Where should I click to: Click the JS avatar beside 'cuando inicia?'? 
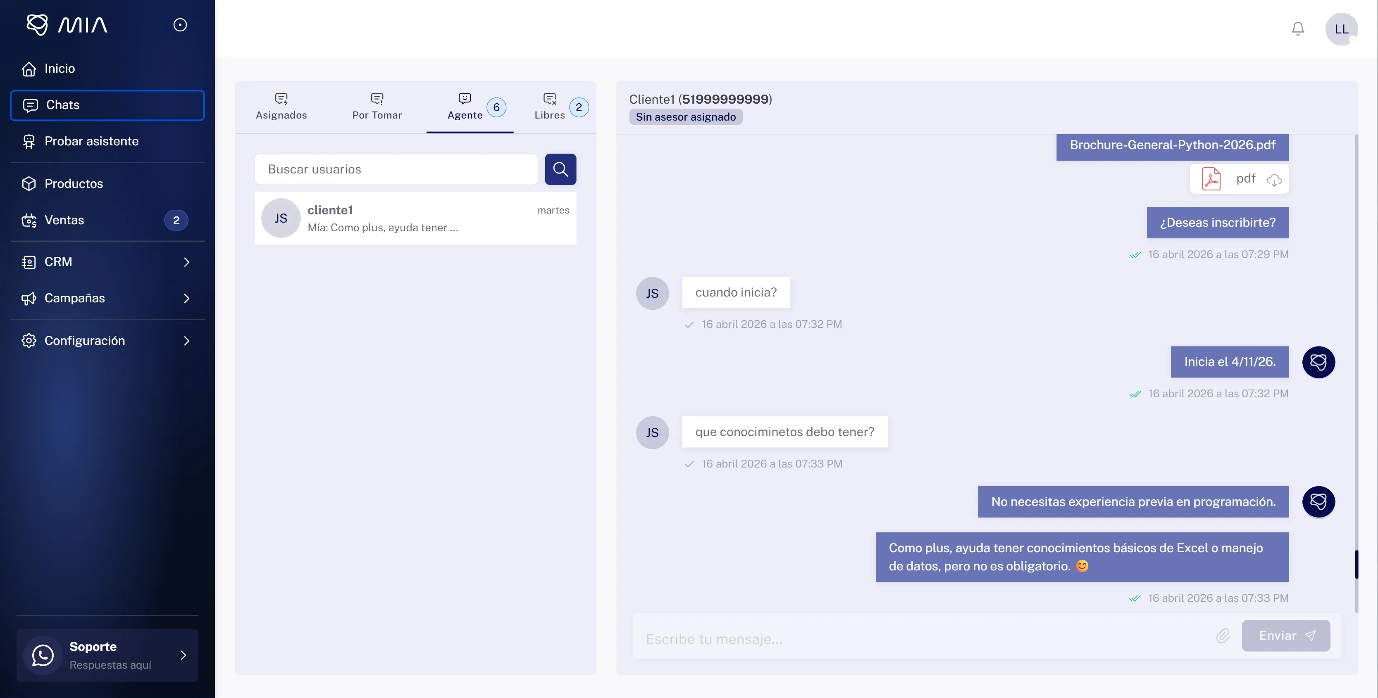pyautogui.click(x=652, y=293)
